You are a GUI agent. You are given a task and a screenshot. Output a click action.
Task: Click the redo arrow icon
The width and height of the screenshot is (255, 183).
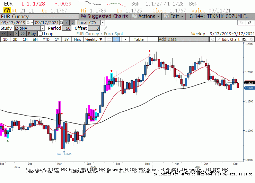tap(249, 22)
